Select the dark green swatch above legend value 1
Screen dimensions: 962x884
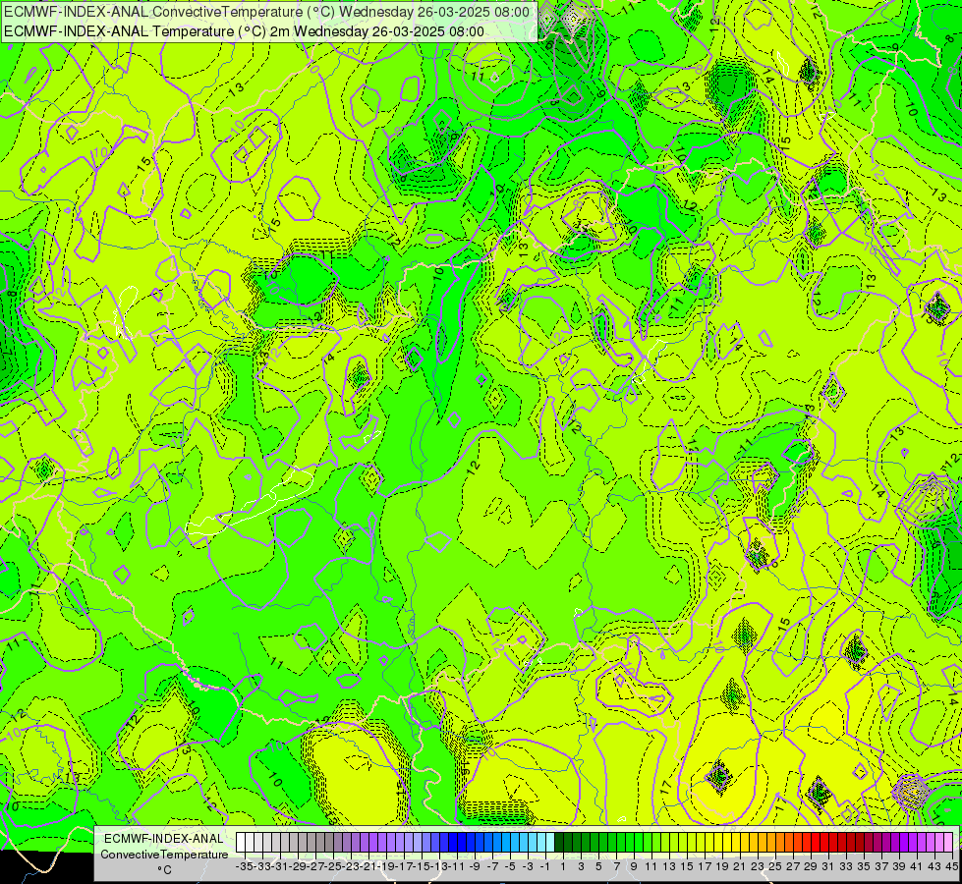(x=559, y=843)
